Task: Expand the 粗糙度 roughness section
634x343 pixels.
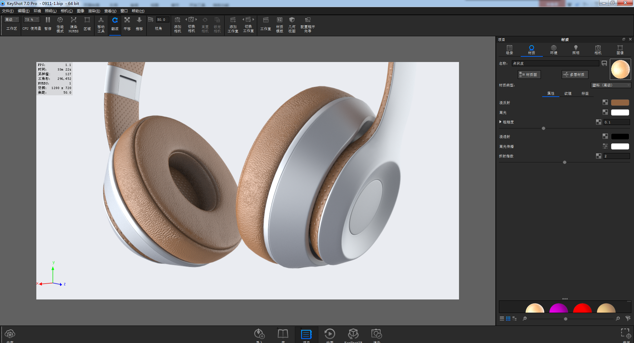Action: click(x=501, y=122)
